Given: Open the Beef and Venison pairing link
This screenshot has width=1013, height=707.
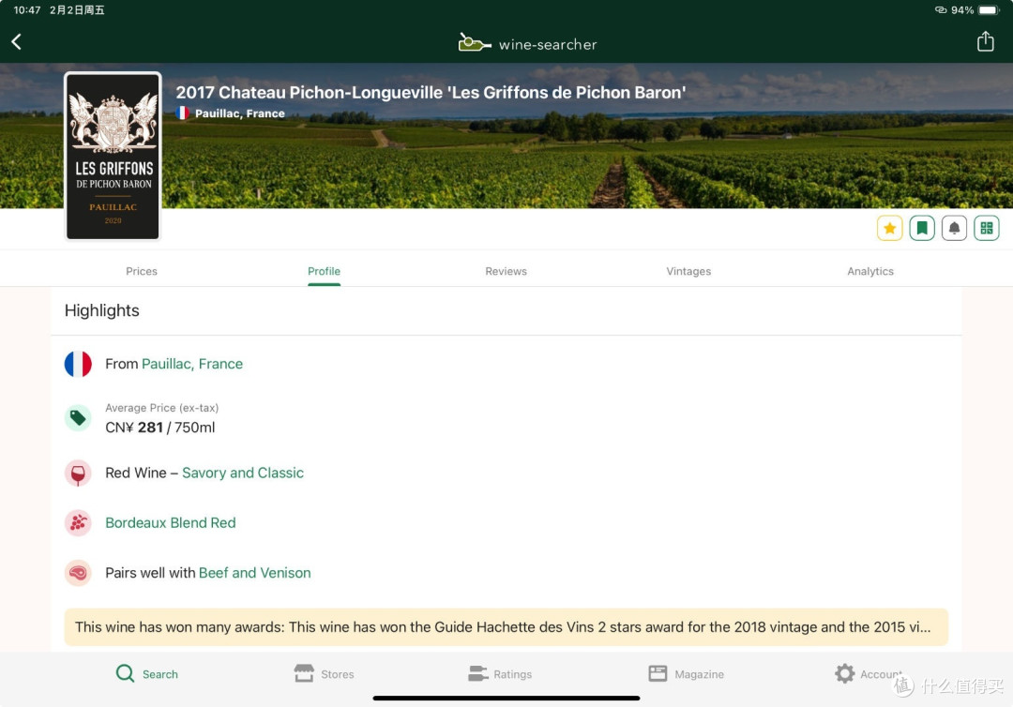Looking at the screenshot, I should pyautogui.click(x=254, y=573).
